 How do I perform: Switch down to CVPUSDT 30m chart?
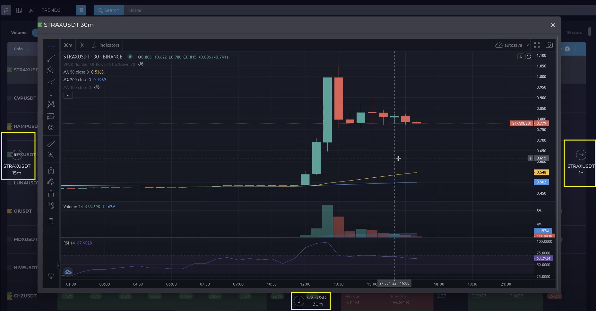pos(299,301)
